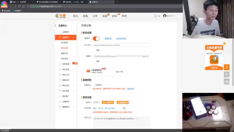This screenshot has height=132, width=234.
Task: Select 直播记录 in the sidebar
Action: point(64,53)
